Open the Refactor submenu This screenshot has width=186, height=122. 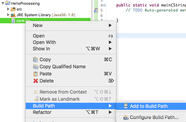pos(71,112)
